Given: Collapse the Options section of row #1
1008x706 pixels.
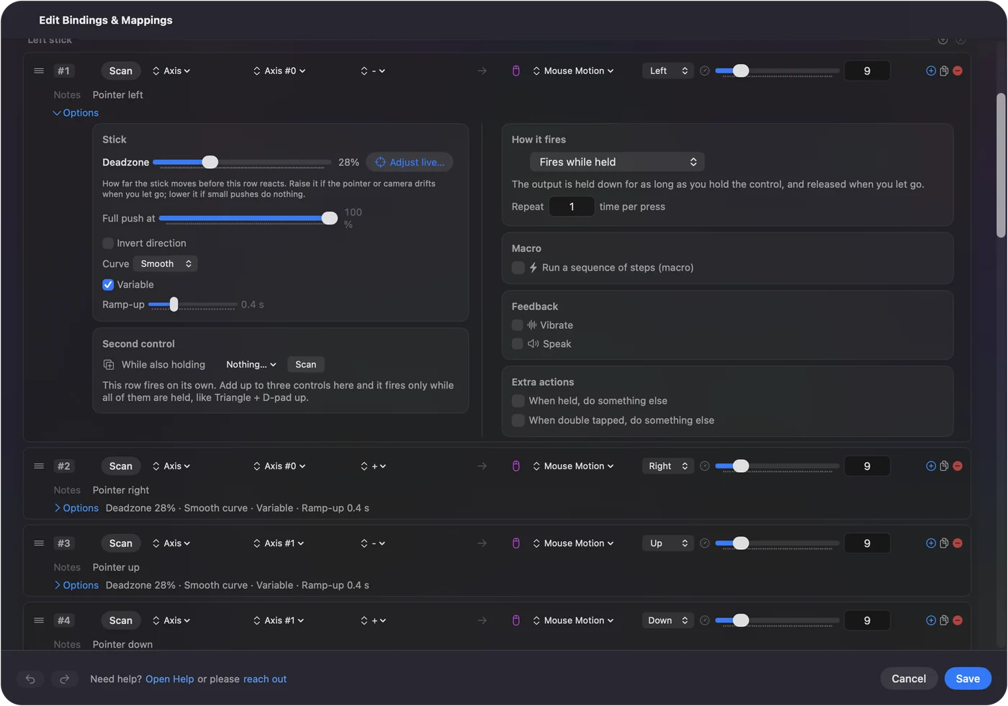Looking at the screenshot, I should click(76, 112).
